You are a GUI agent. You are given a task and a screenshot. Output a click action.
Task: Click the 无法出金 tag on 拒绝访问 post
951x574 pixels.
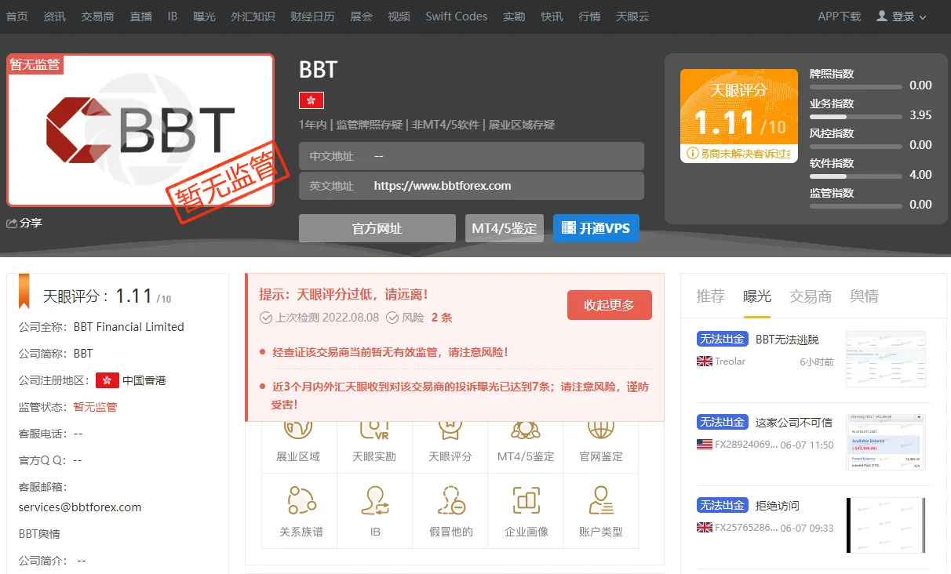[723, 506]
